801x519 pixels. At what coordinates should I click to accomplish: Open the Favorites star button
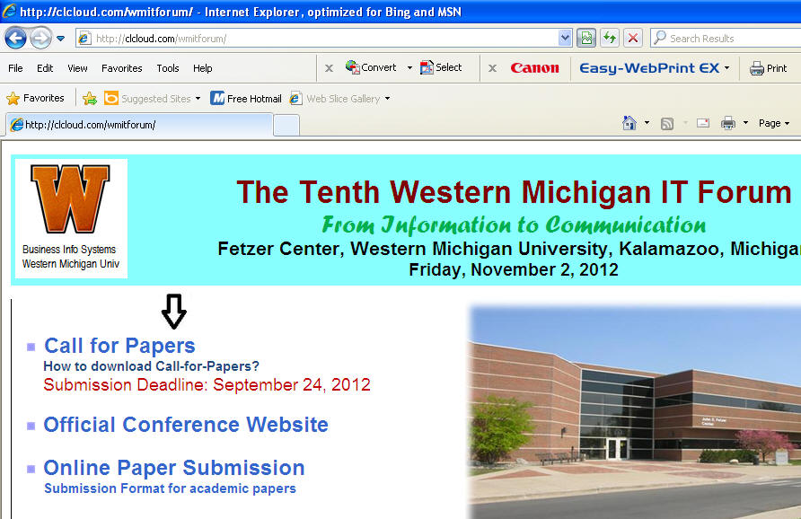coord(35,98)
